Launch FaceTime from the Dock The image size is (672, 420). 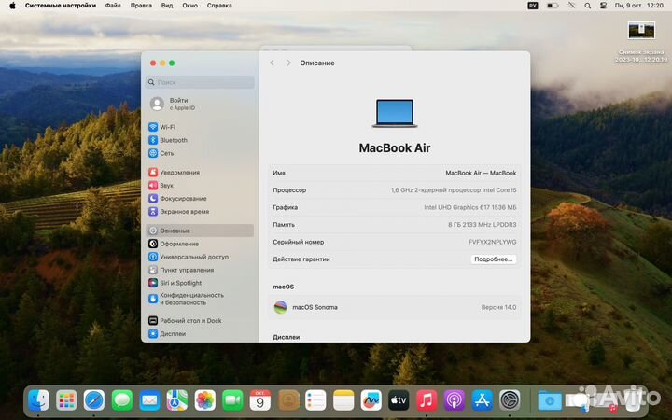pyautogui.click(x=232, y=400)
